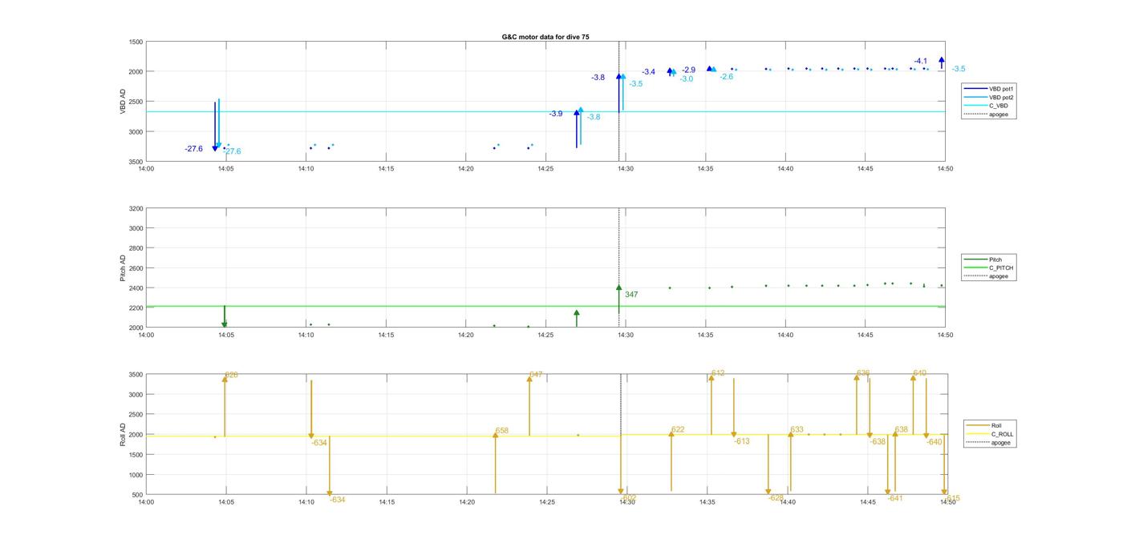Click the 'Pitch AD' y-axis label
This screenshot has height=555, width=1123.
coord(123,268)
